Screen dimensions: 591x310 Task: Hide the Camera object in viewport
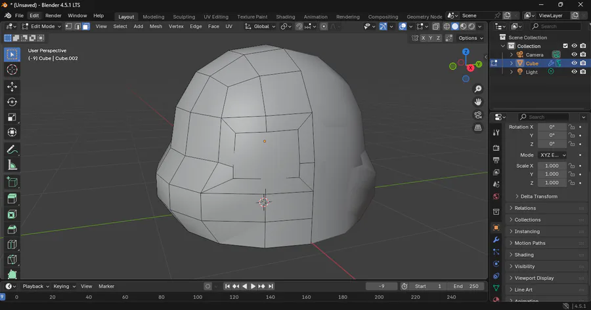(x=574, y=54)
